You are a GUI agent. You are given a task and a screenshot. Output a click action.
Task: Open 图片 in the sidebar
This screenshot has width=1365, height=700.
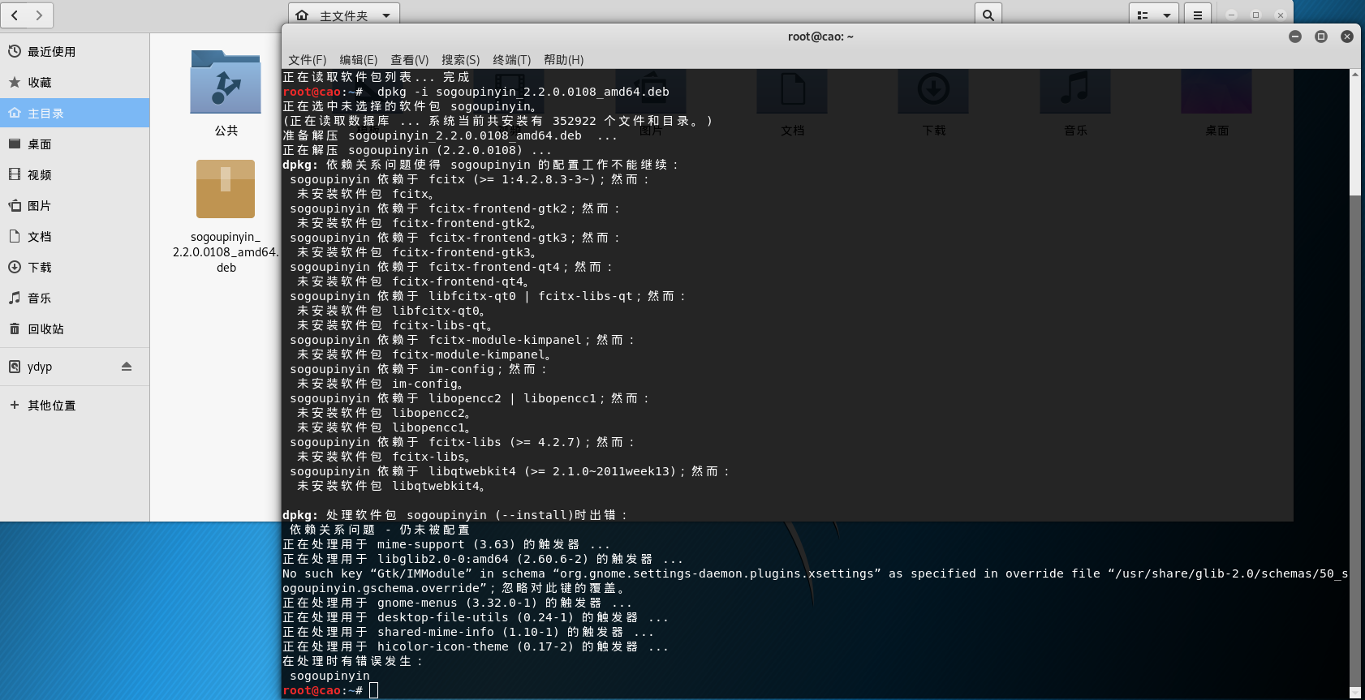tap(75, 206)
